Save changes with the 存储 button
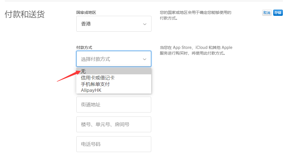 point(278,13)
